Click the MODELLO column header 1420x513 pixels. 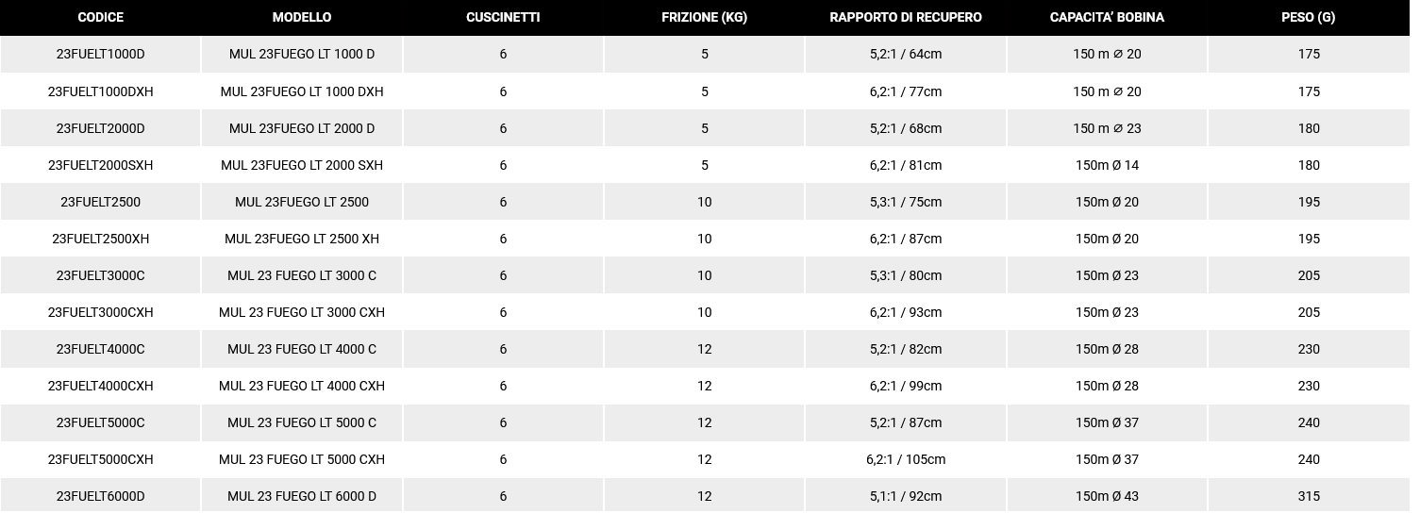(302, 17)
